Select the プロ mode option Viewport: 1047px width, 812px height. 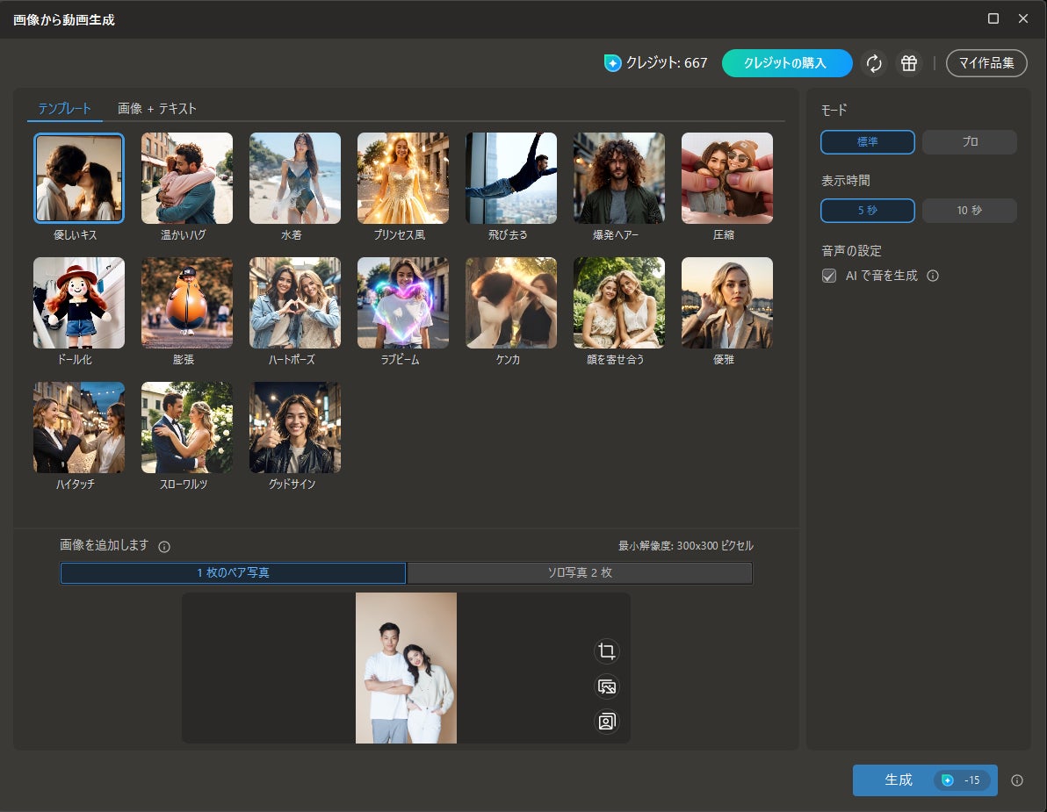(x=970, y=142)
